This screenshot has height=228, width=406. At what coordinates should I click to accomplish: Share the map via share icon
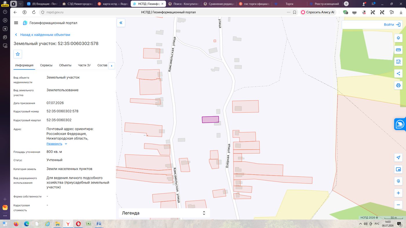398,73
